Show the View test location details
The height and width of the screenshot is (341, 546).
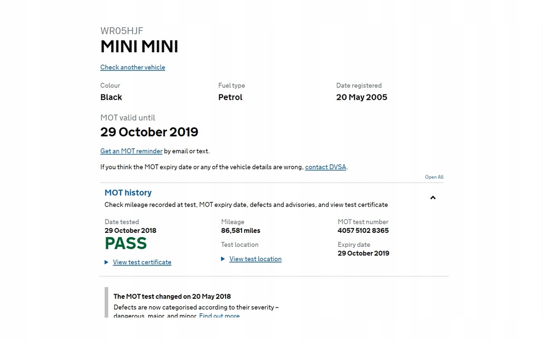255,259
